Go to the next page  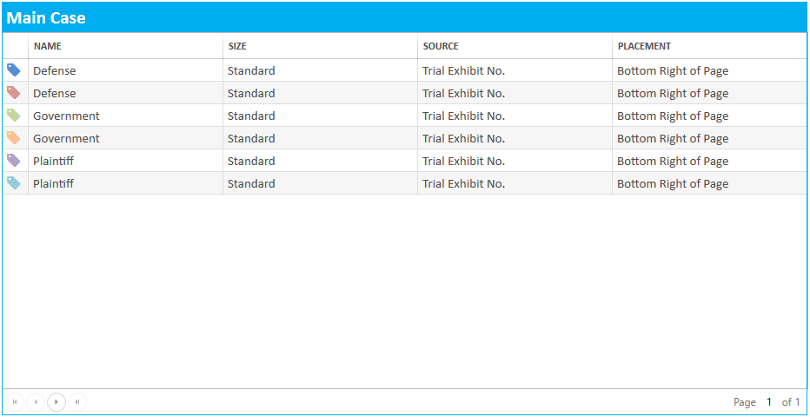point(56,401)
